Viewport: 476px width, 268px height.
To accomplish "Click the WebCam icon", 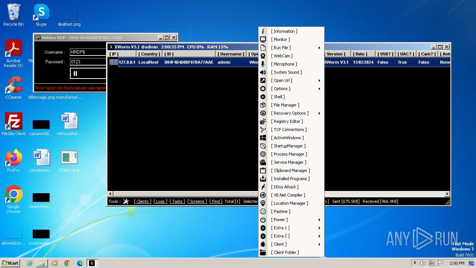I will click(x=263, y=56).
